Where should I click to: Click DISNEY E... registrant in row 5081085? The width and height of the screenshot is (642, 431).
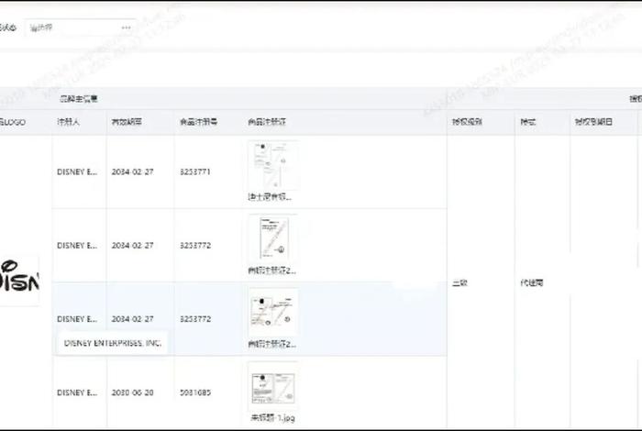77,392
